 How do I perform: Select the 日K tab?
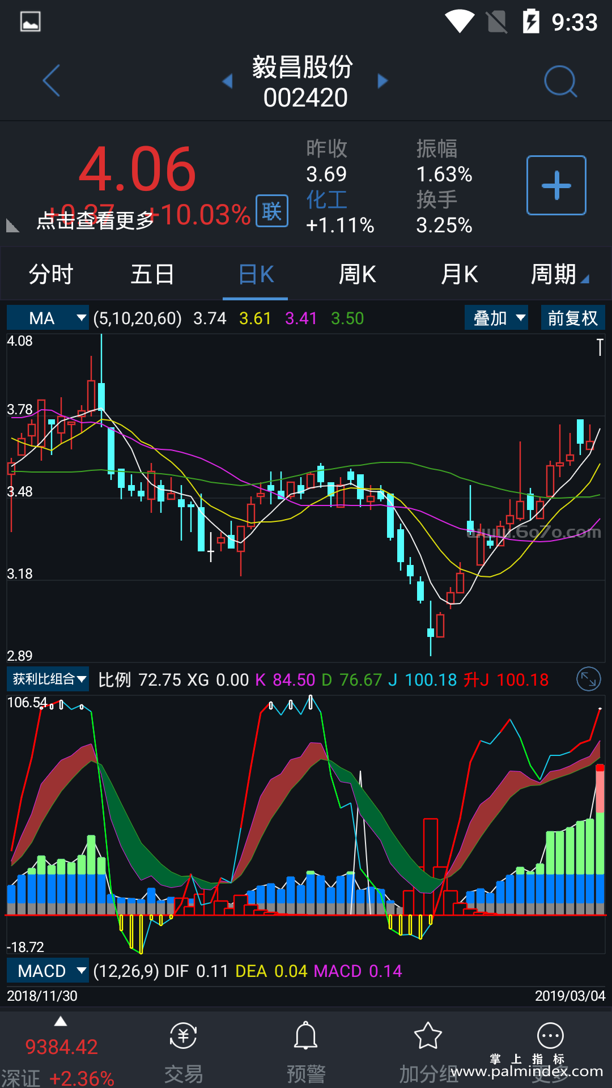[256, 274]
